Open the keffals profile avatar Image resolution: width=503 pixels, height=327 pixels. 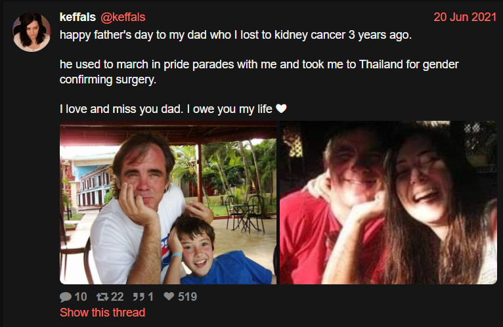pyautogui.click(x=32, y=32)
